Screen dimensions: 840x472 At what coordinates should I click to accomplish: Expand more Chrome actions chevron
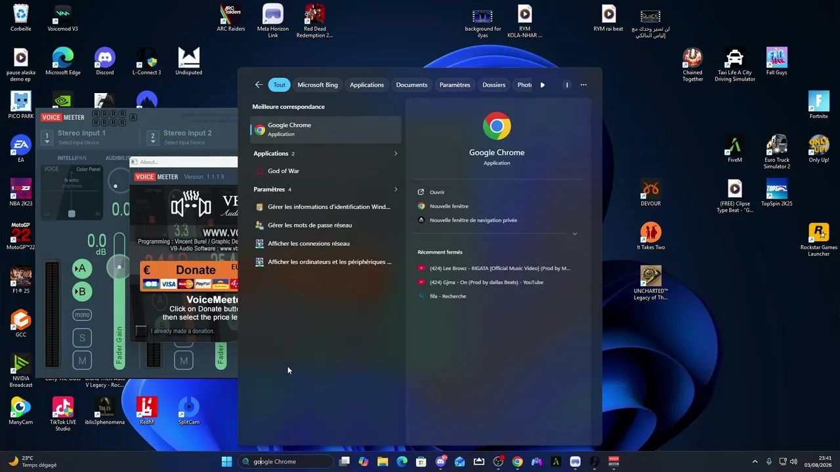[574, 233]
